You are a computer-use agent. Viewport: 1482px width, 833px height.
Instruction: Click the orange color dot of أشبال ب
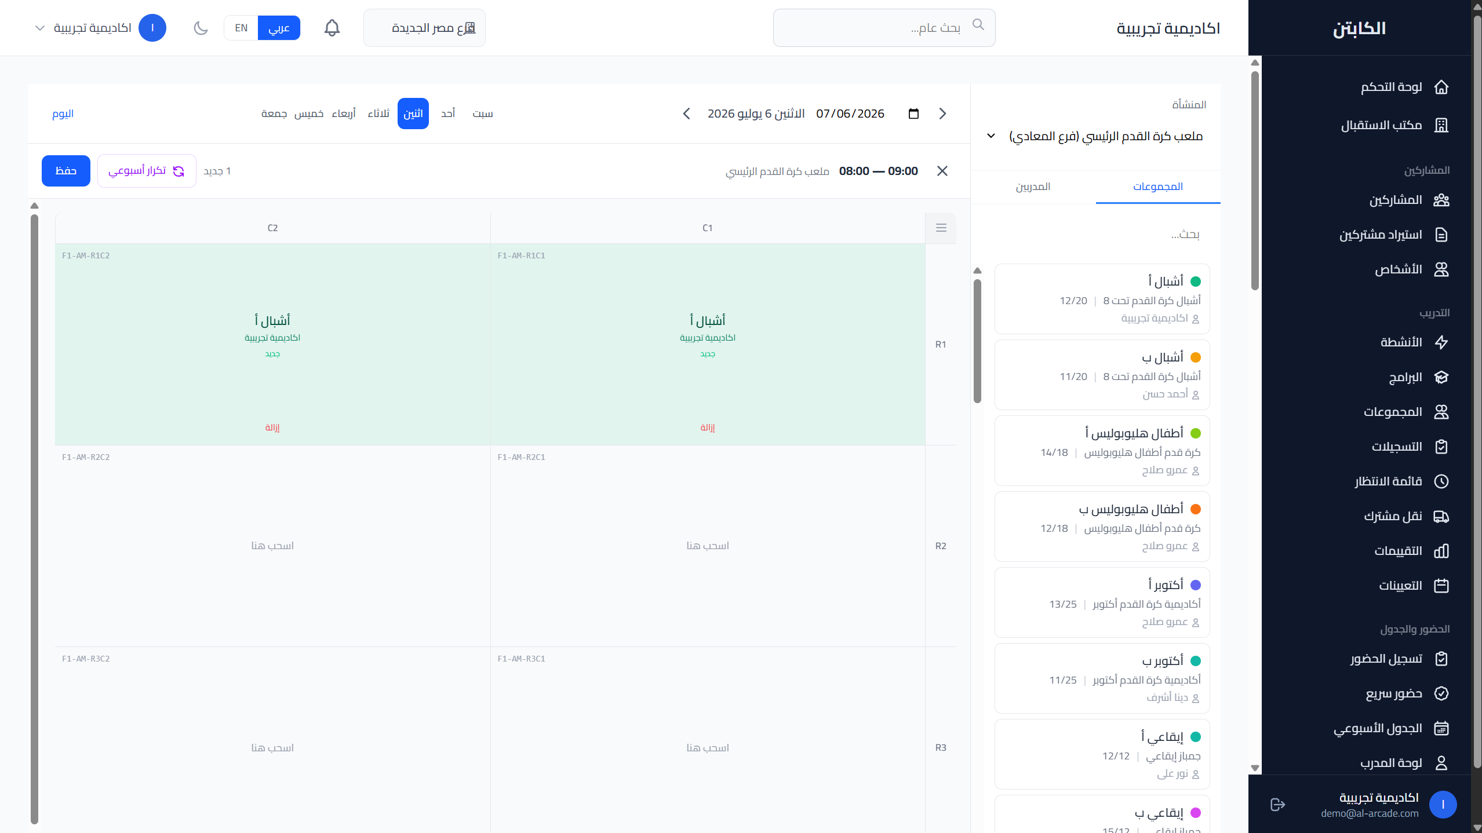pyautogui.click(x=1195, y=357)
